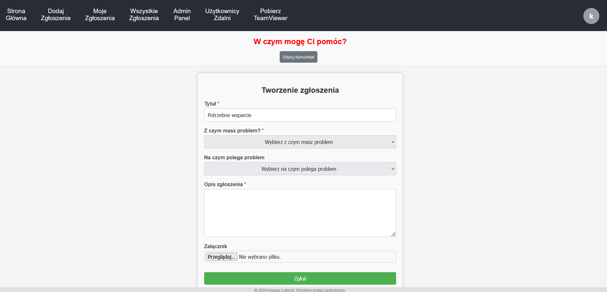
Task: Click the arrow of 'Na czym polega problem' select
Action: click(x=393, y=169)
